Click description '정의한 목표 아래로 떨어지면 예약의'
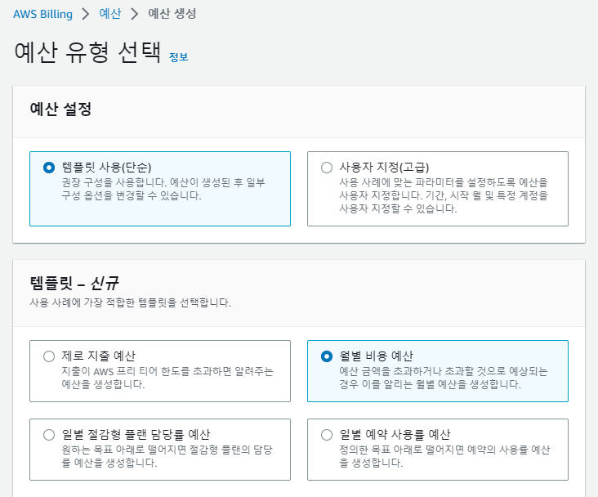Screen dimensions: 598x497 coord(444,456)
